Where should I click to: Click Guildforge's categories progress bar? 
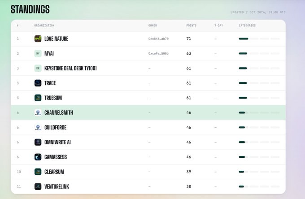[x=259, y=127]
